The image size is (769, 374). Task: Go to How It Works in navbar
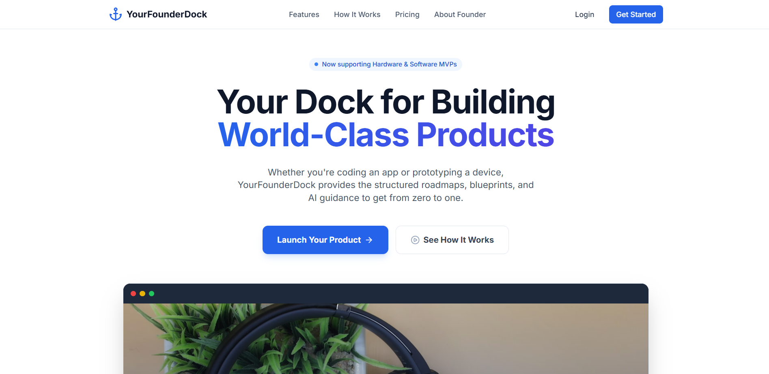(357, 15)
